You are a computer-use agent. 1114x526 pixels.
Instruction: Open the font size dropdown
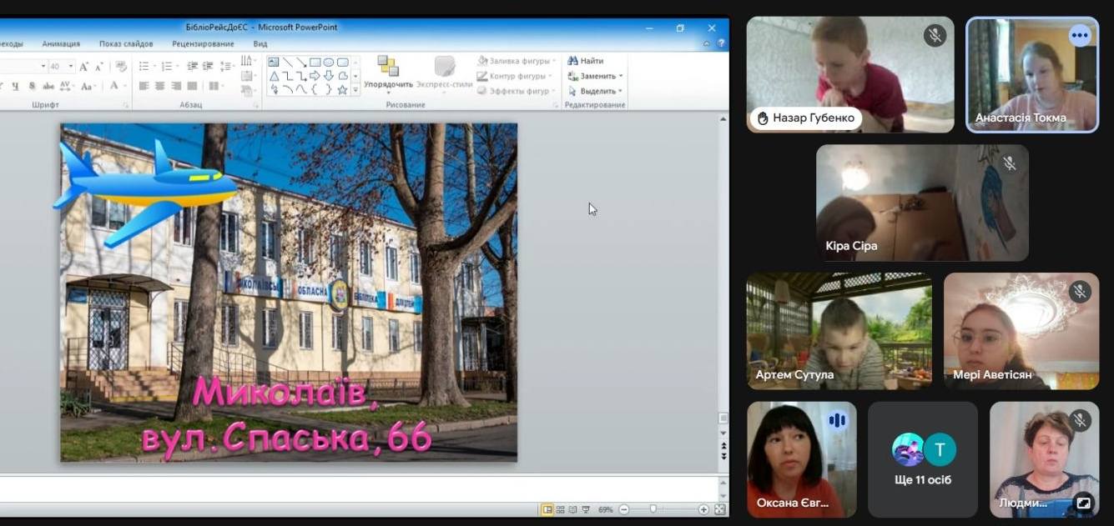(x=71, y=66)
